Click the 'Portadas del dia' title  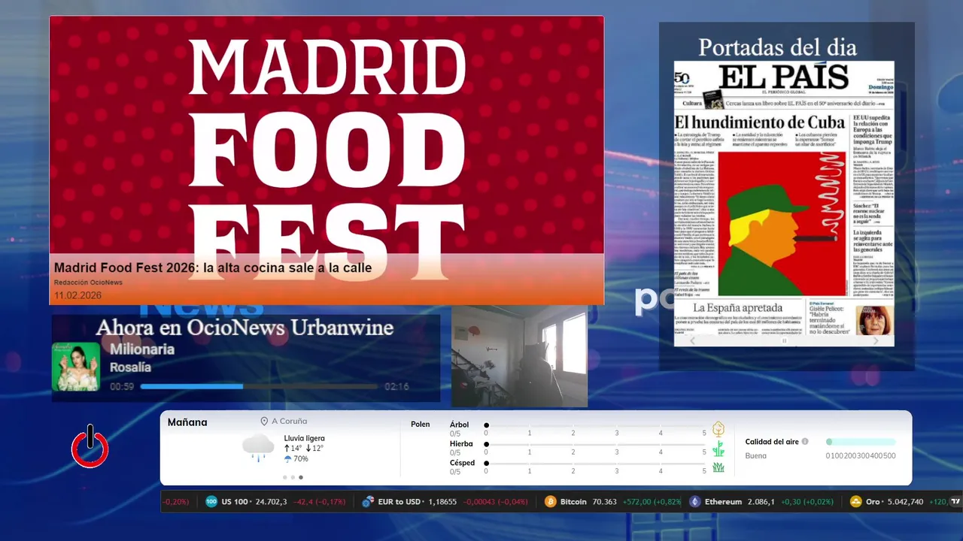coord(777,47)
